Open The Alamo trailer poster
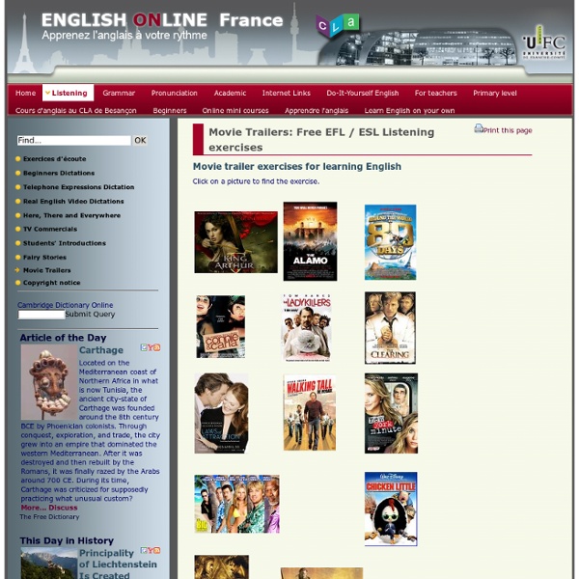Screen dimensions: 579x579 pyautogui.click(x=310, y=241)
